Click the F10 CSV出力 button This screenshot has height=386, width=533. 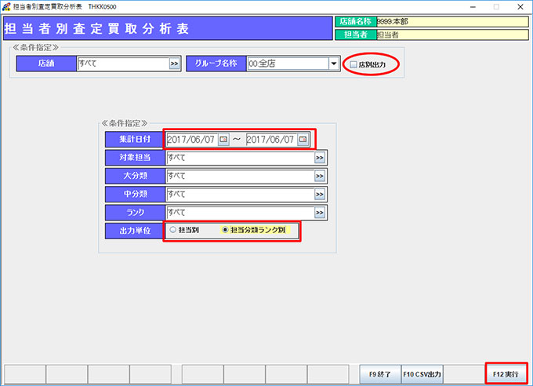(422, 374)
